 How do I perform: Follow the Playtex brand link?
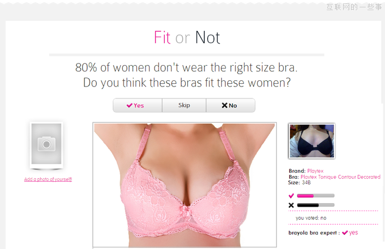tap(315, 171)
